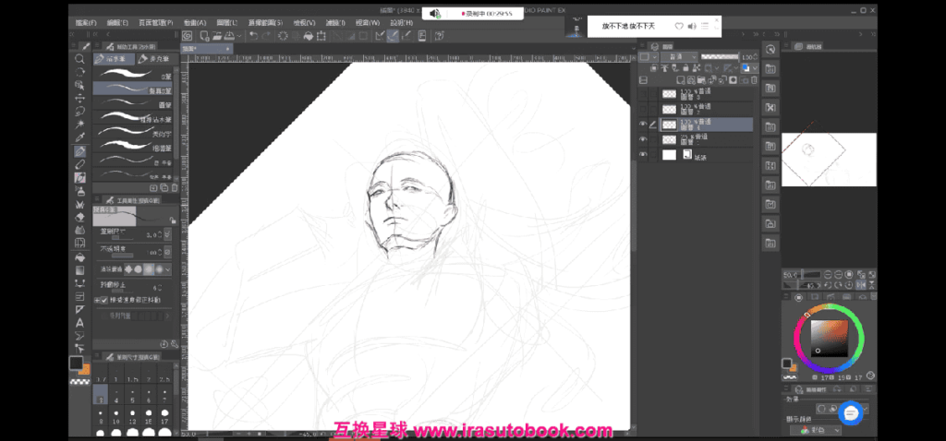Hide the paper layer via its eye icon

pyautogui.click(x=643, y=155)
